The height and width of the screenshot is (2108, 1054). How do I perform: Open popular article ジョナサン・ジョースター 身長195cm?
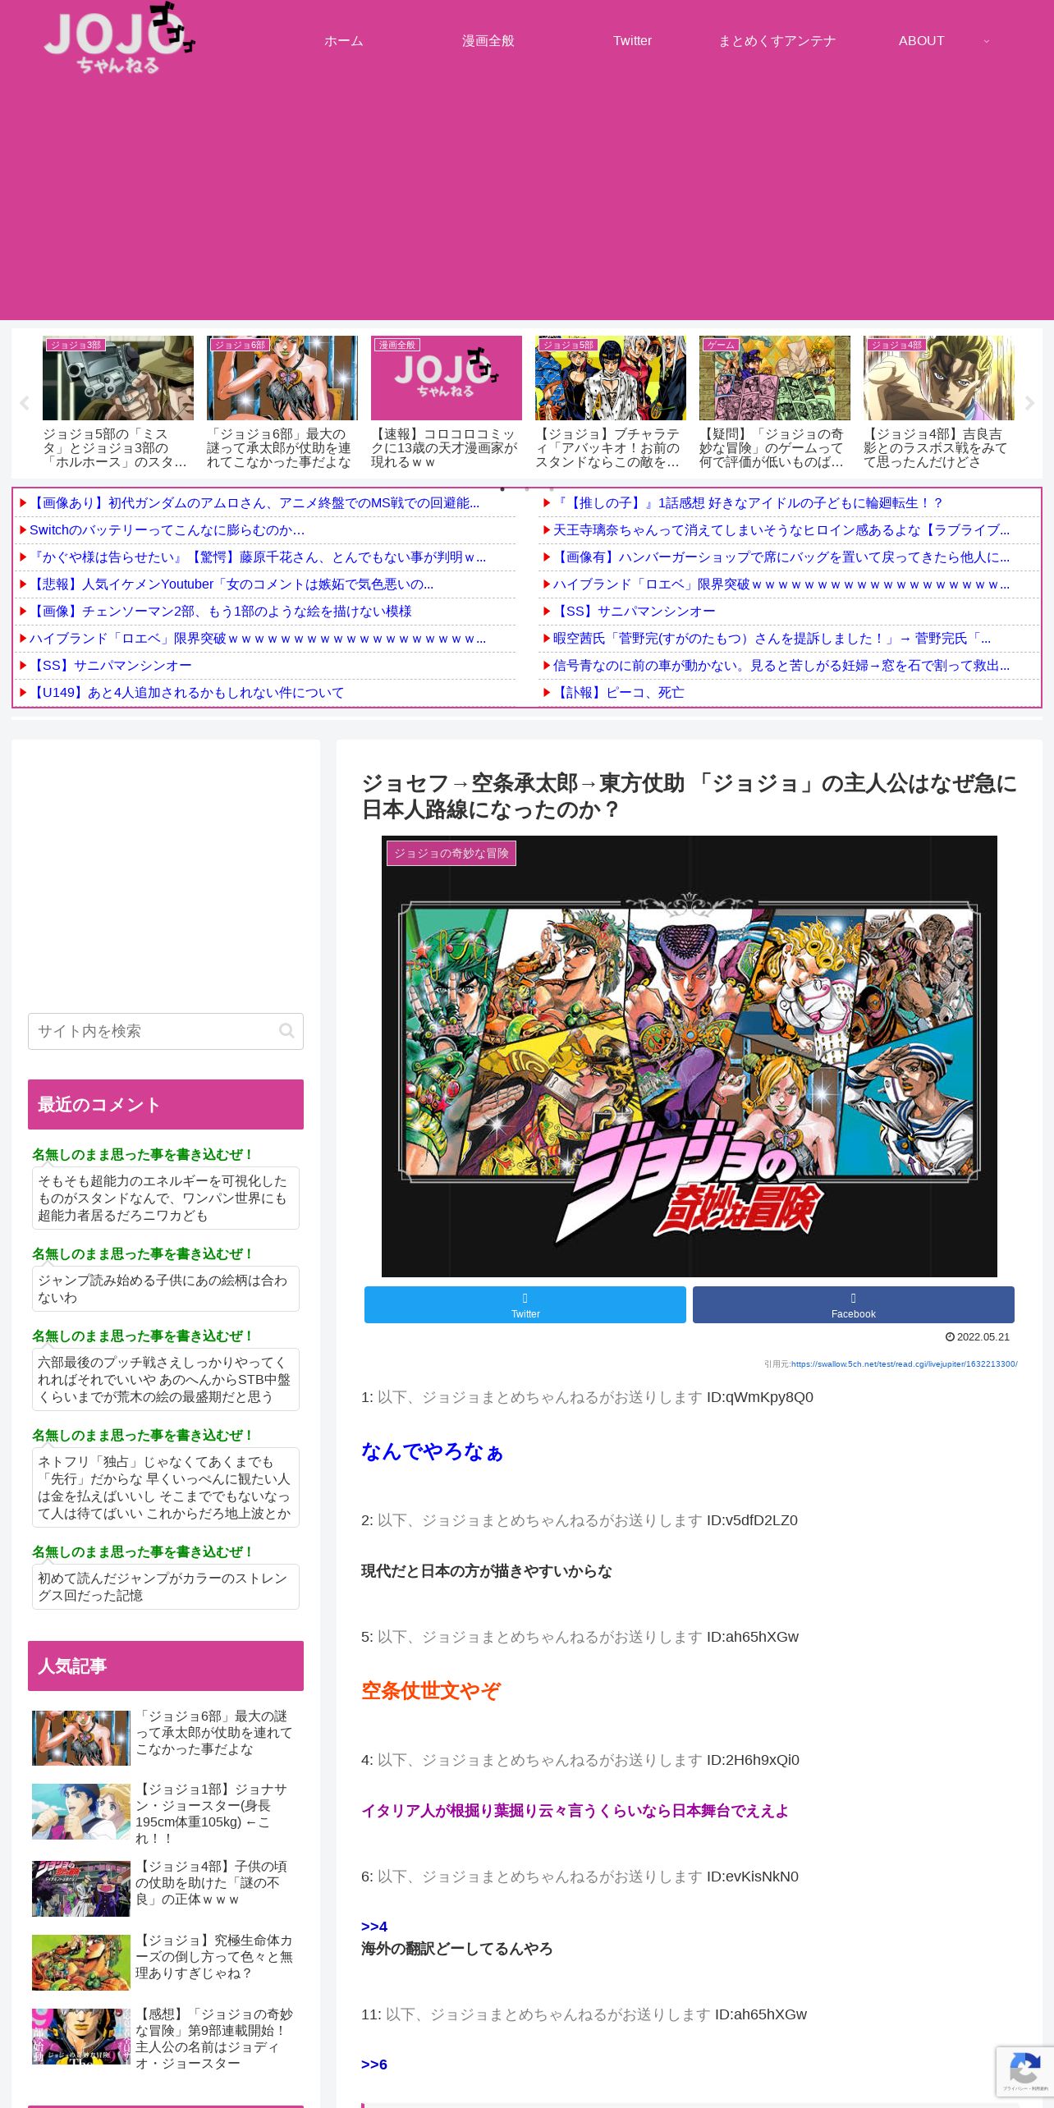(x=166, y=1812)
